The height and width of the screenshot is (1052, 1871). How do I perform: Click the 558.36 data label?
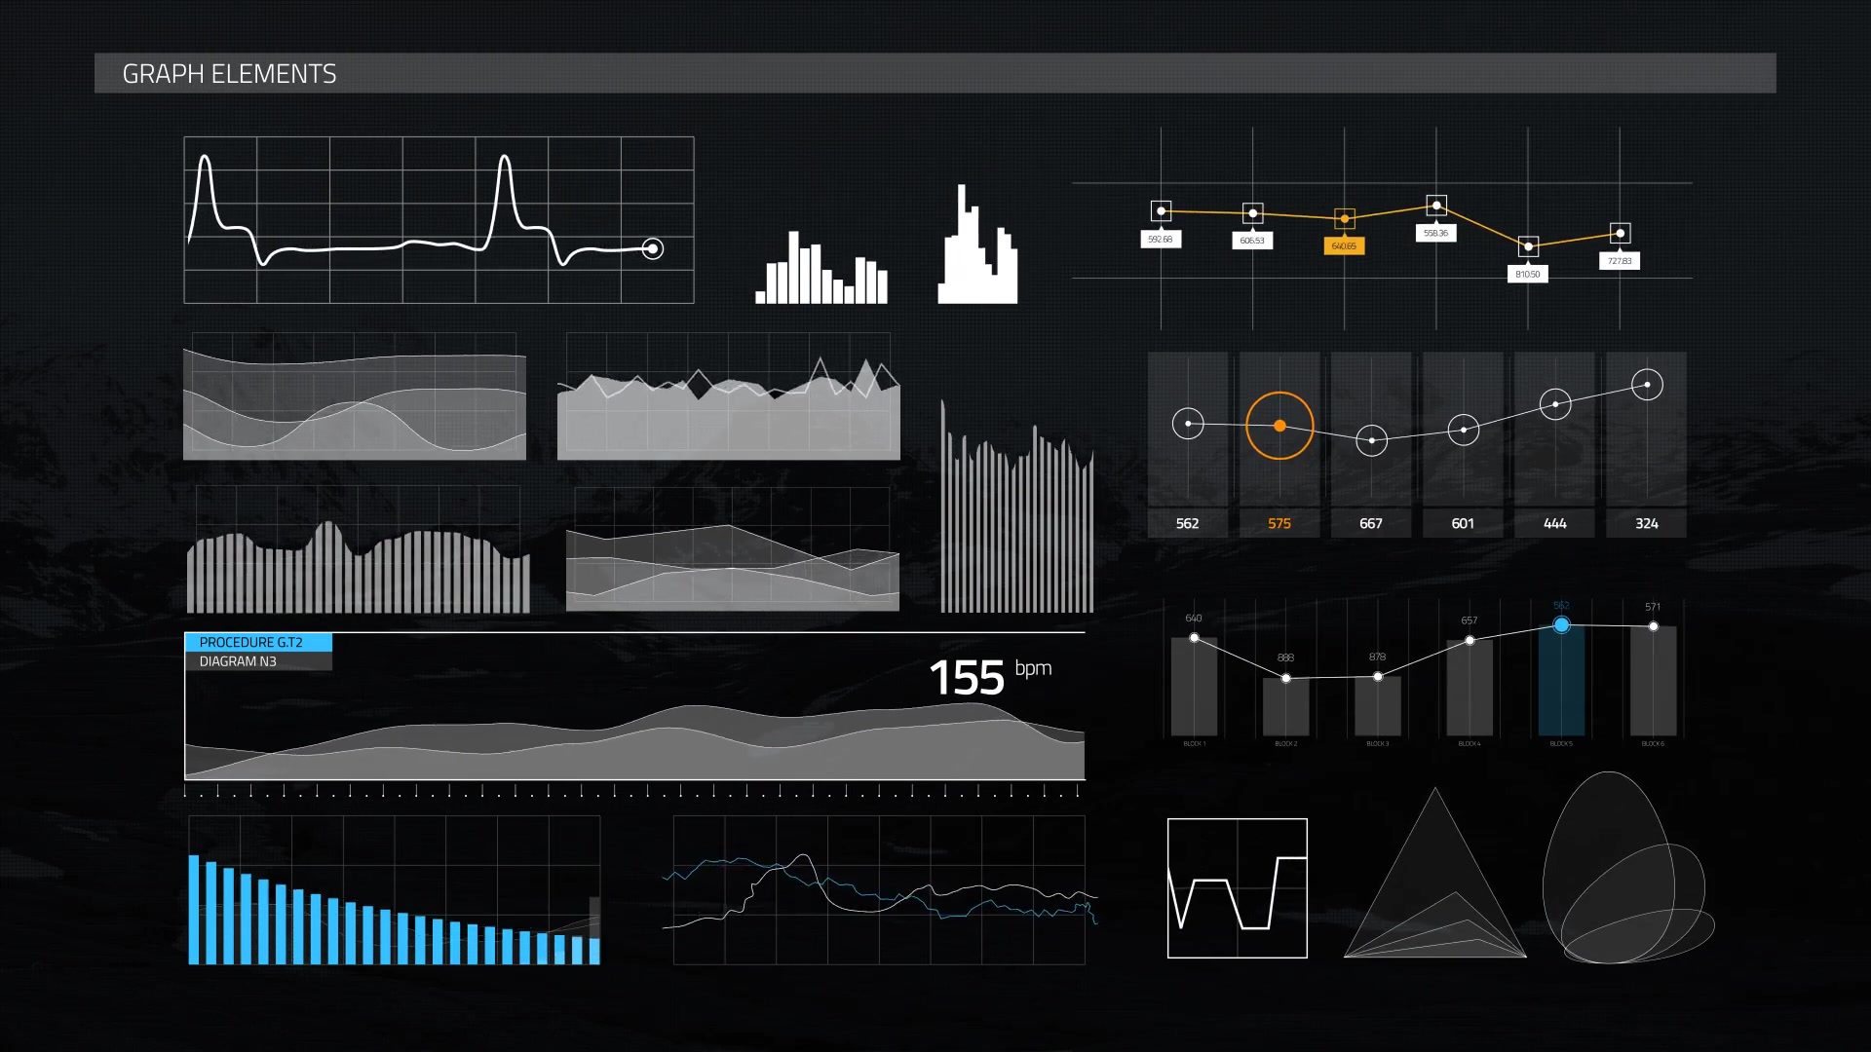(x=1435, y=234)
